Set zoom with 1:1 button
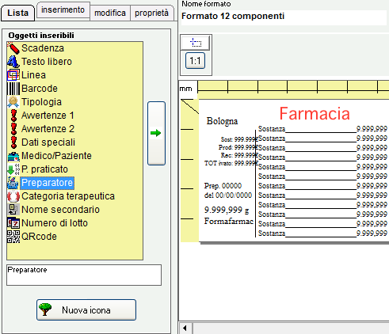 point(195,61)
